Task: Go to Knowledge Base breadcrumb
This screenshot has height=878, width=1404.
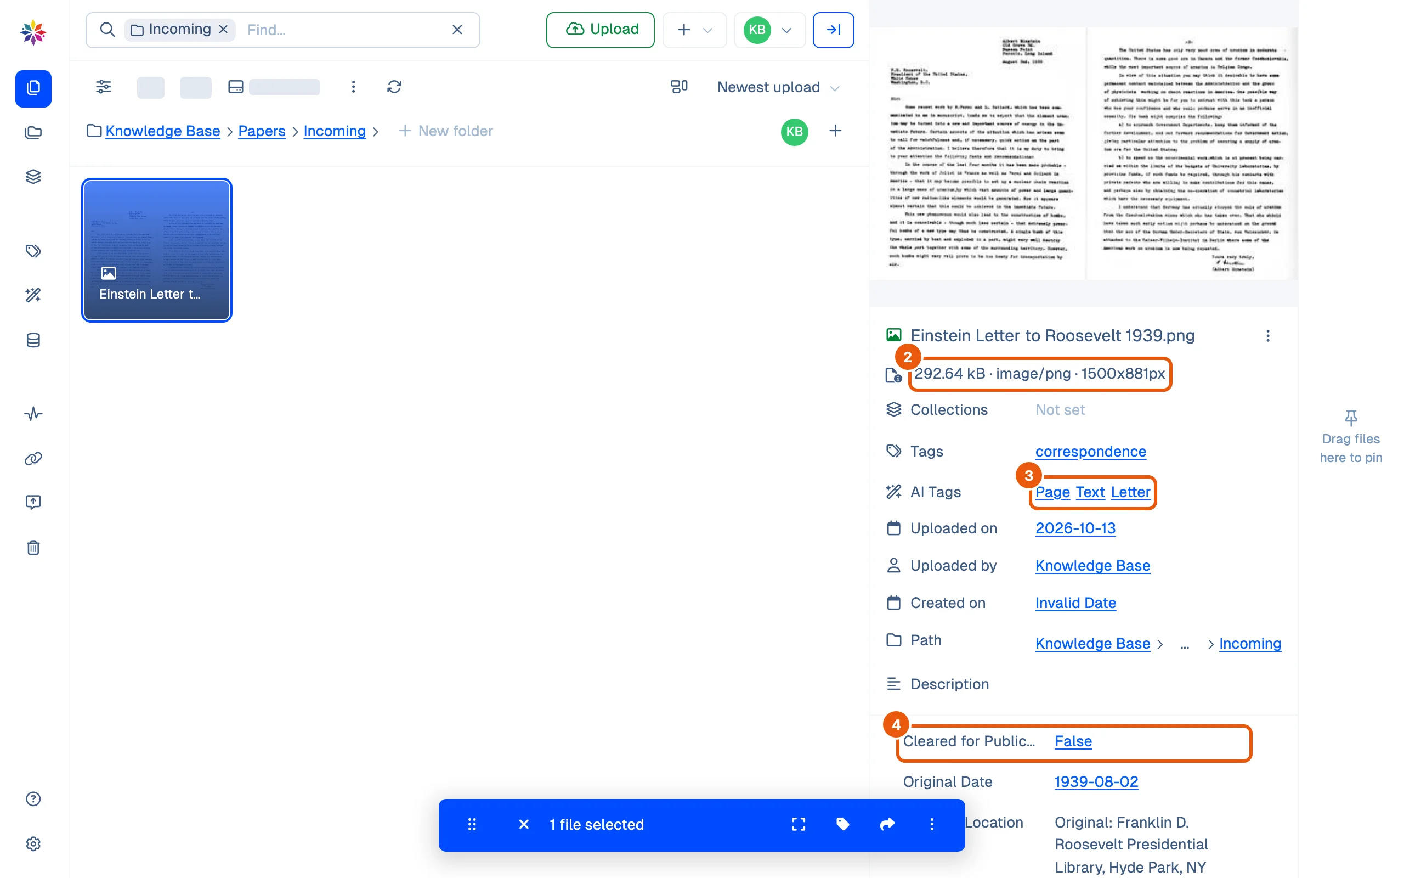Action: tap(162, 131)
